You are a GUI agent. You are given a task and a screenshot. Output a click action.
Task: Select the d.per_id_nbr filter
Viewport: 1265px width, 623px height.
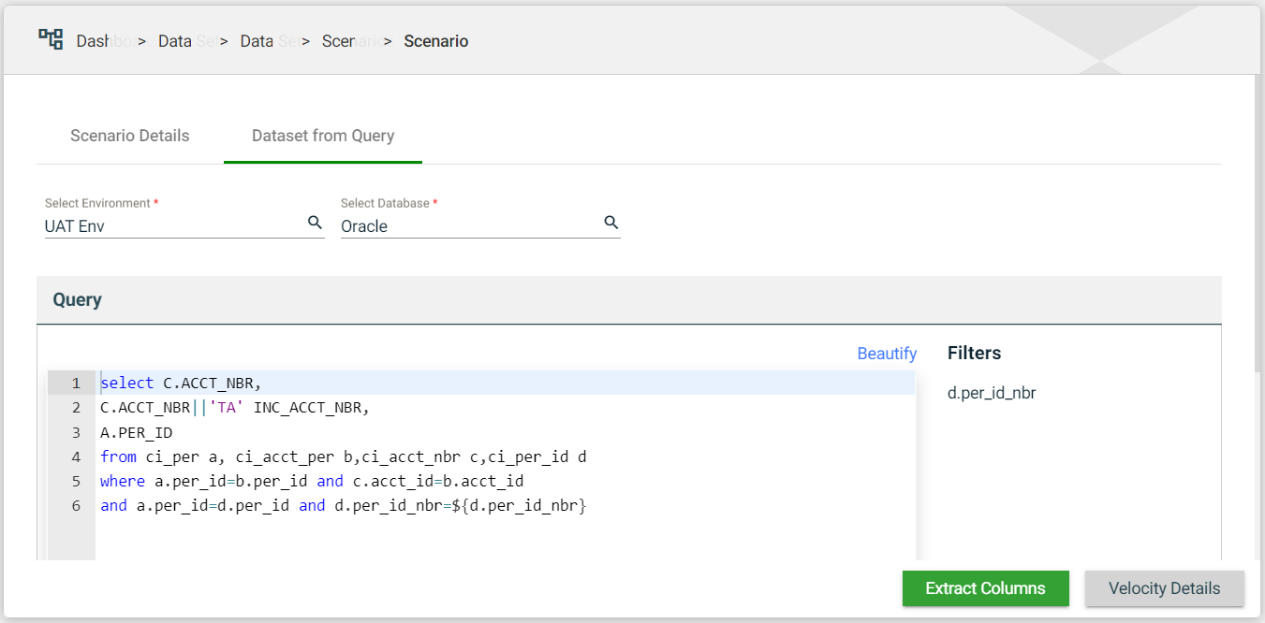pos(992,393)
